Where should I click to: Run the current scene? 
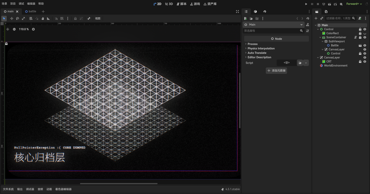click(329, 4)
